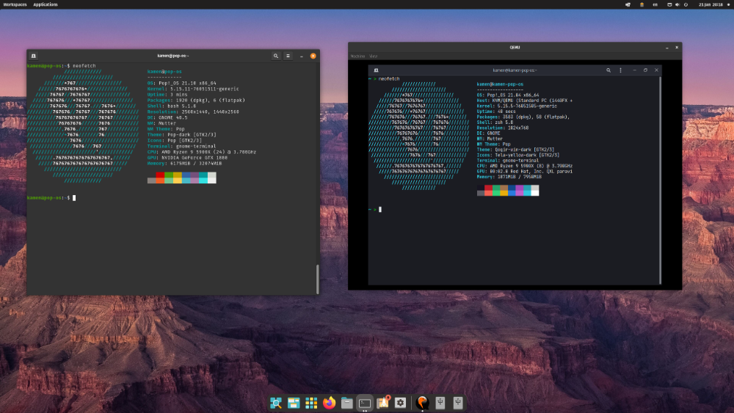This screenshot has width=734, height=413.
Task: Open the 'en' keyboard layout indicator
Action: [655, 4]
